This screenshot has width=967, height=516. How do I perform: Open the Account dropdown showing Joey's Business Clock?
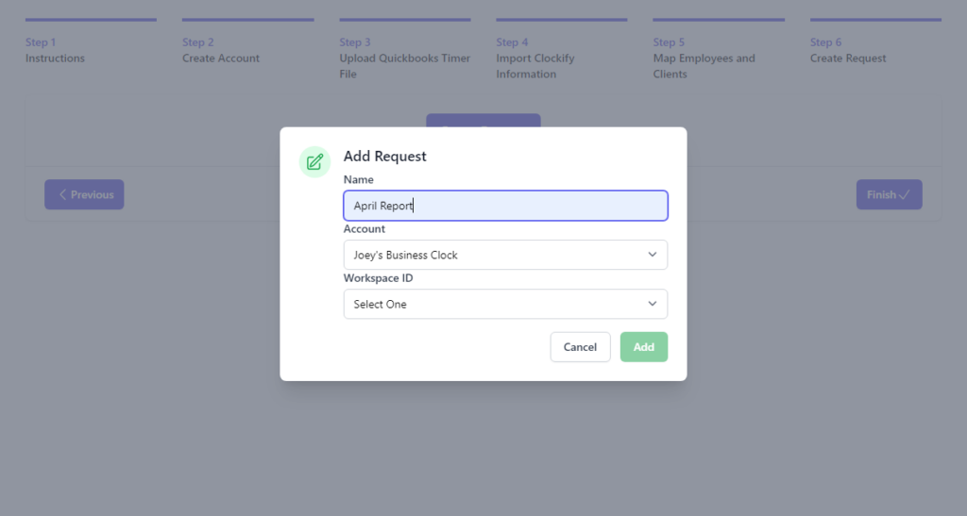coord(505,255)
